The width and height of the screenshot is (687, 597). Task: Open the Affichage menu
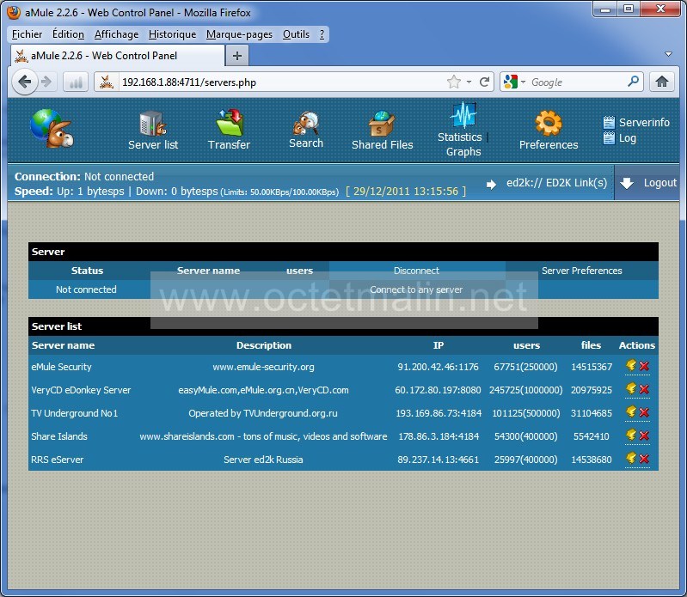click(x=116, y=34)
